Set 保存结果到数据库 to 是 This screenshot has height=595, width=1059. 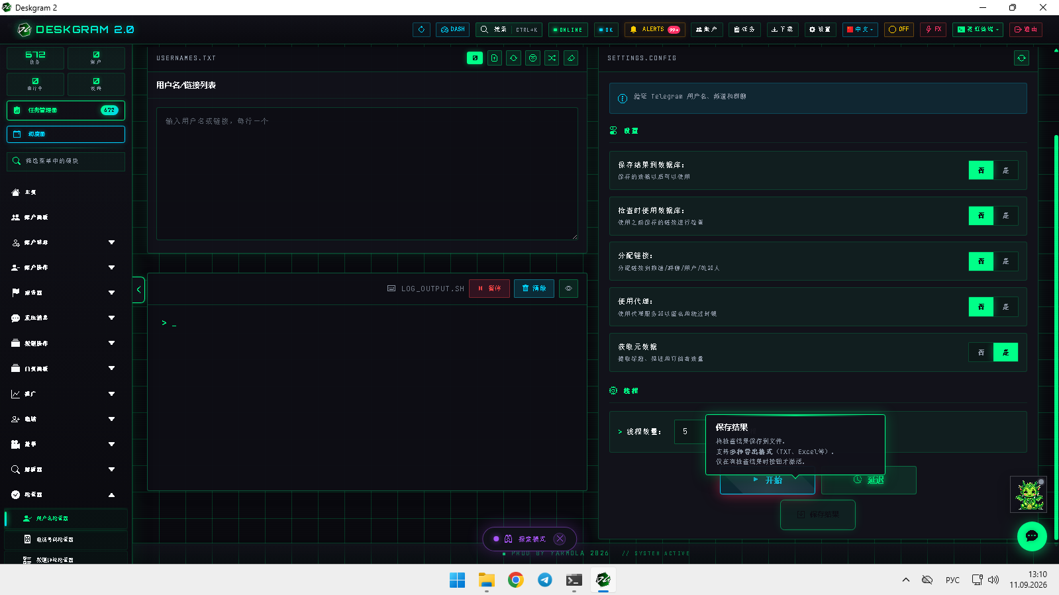1005,171
